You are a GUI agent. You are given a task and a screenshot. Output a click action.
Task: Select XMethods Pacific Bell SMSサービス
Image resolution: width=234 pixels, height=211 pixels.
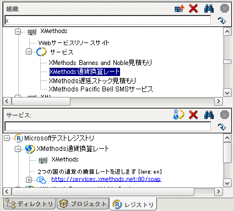click(101, 89)
